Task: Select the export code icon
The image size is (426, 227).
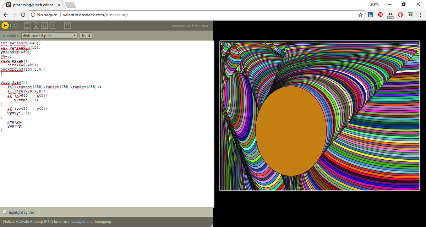Action: (x=53, y=25)
